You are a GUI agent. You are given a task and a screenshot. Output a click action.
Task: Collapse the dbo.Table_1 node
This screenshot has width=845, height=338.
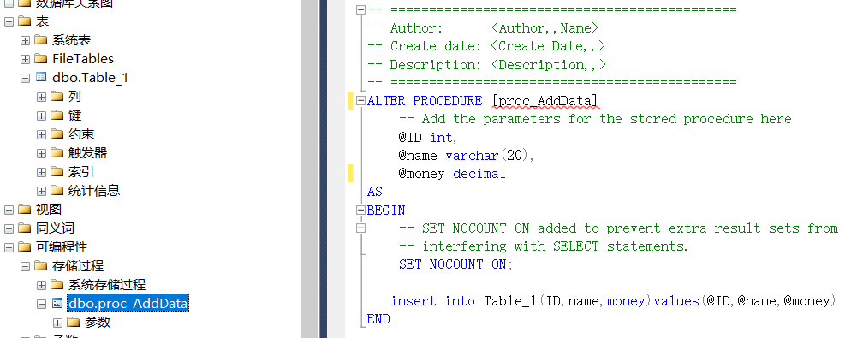(x=25, y=78)
